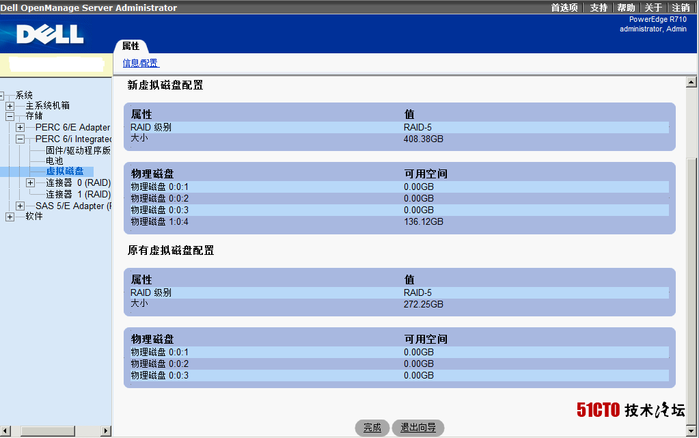The image size is (699, 438).
Task: Select 主系统机箱 in the tree
Action: (48, 106)
